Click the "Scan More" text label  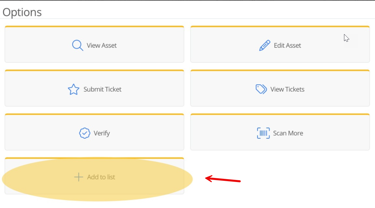[x=288, y=133]
